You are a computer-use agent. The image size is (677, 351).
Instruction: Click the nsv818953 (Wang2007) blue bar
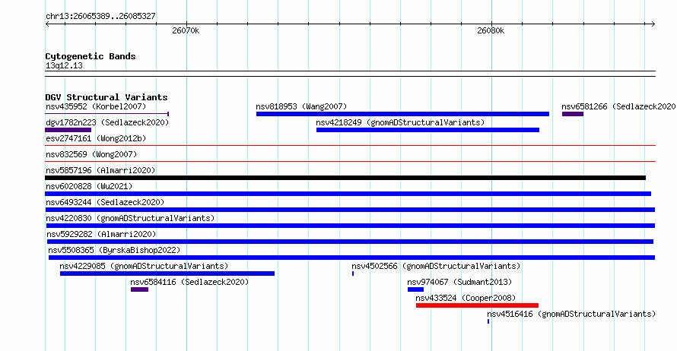[x=402, y=114]
